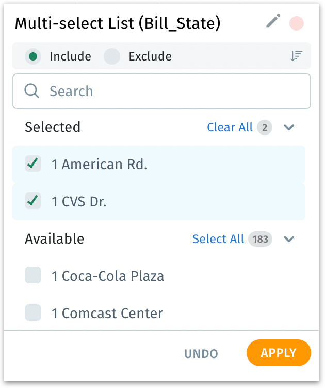
Task: Collapse the Available section chevron
Action: point(289,239)
